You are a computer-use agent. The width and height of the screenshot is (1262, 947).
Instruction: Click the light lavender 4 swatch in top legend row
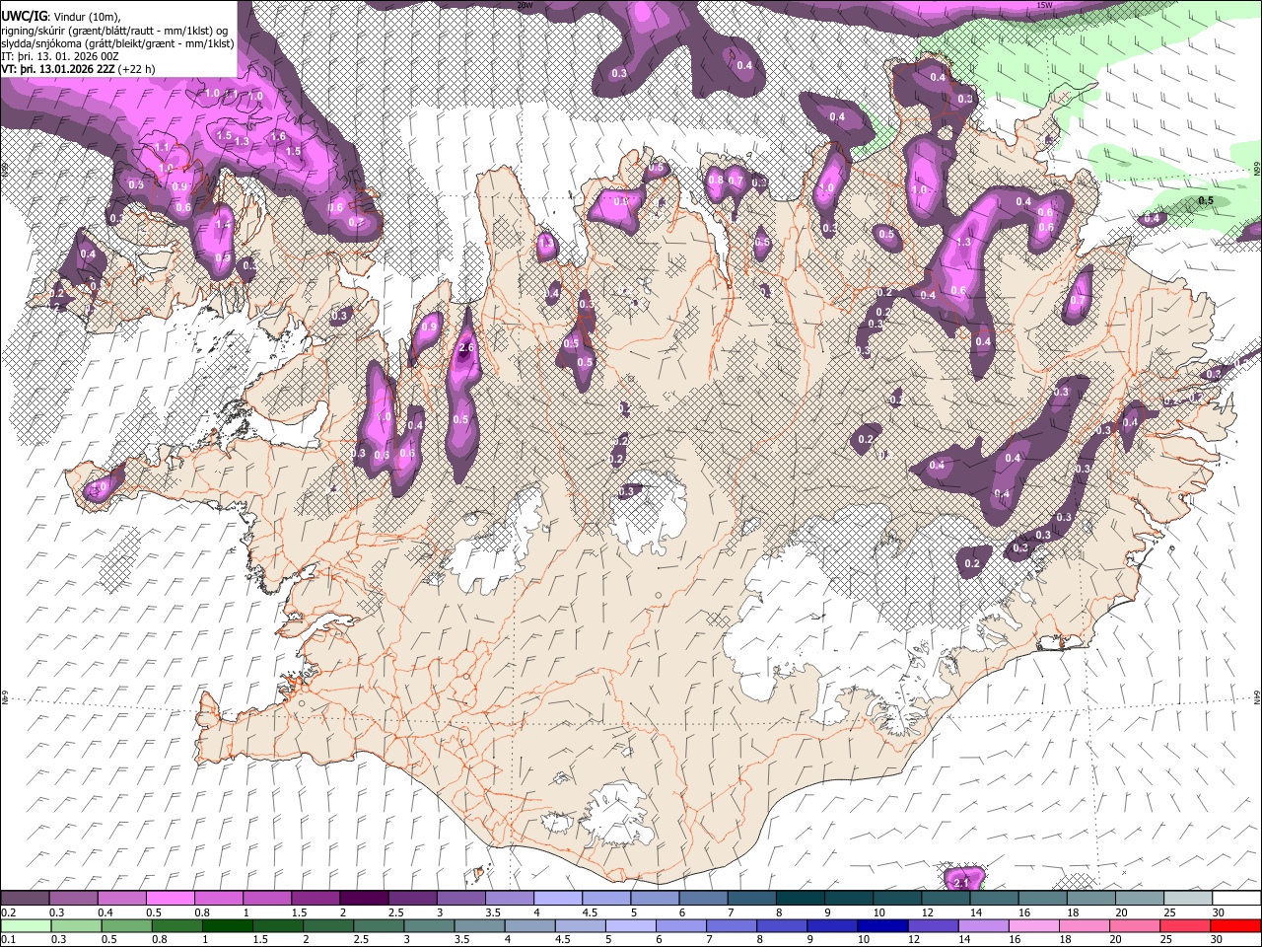point(557,899)
